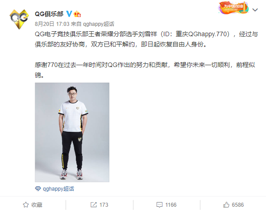Click the crown membership level badge

[x=77, y=14]
